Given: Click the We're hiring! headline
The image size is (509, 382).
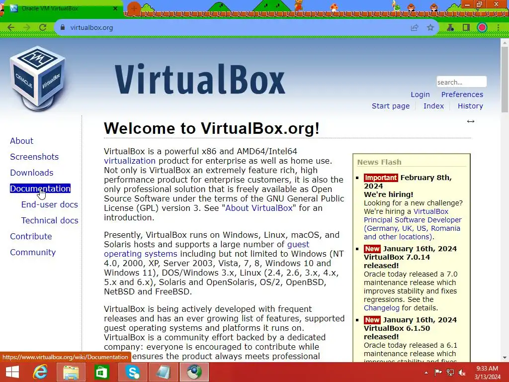Looking at the screenshot, I should [x=388, y=194].
